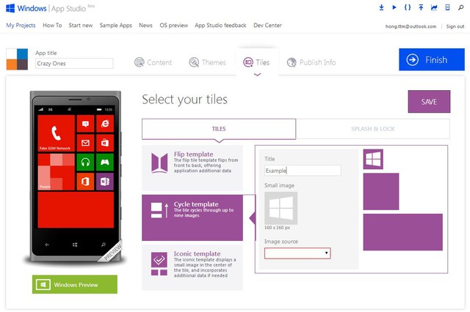Open the Themes step tab
This screenshot has width=470, height=312.
(207, 62)
